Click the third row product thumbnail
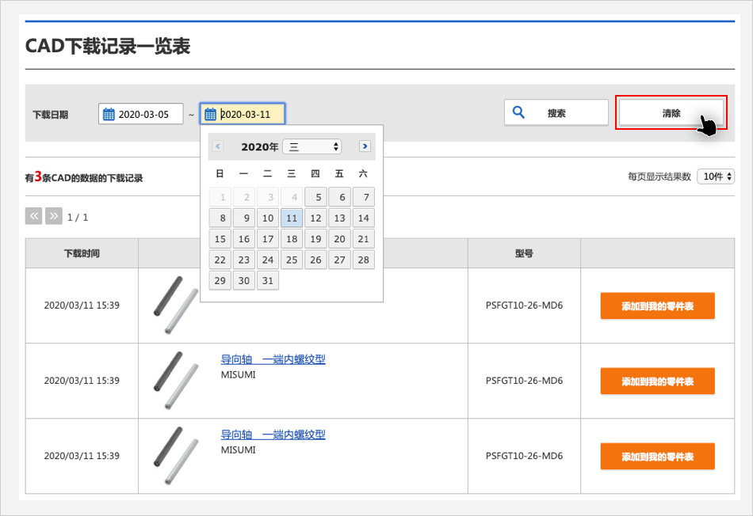 [x=175, y=456]
